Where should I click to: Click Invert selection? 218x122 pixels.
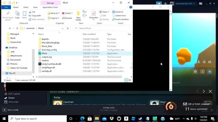pos(120,19)
